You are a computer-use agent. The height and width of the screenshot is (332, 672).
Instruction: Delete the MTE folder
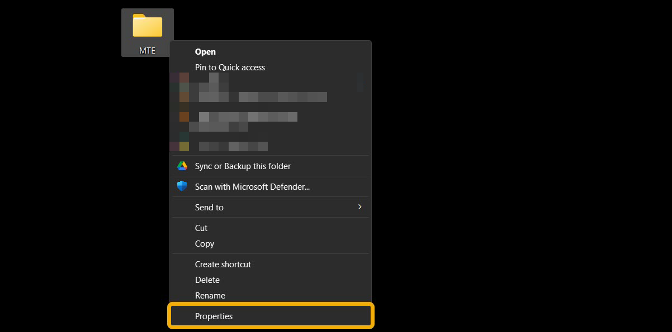[x=207, y=280]
